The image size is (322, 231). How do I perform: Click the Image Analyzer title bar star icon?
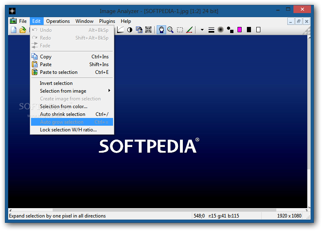pos(12,11)
